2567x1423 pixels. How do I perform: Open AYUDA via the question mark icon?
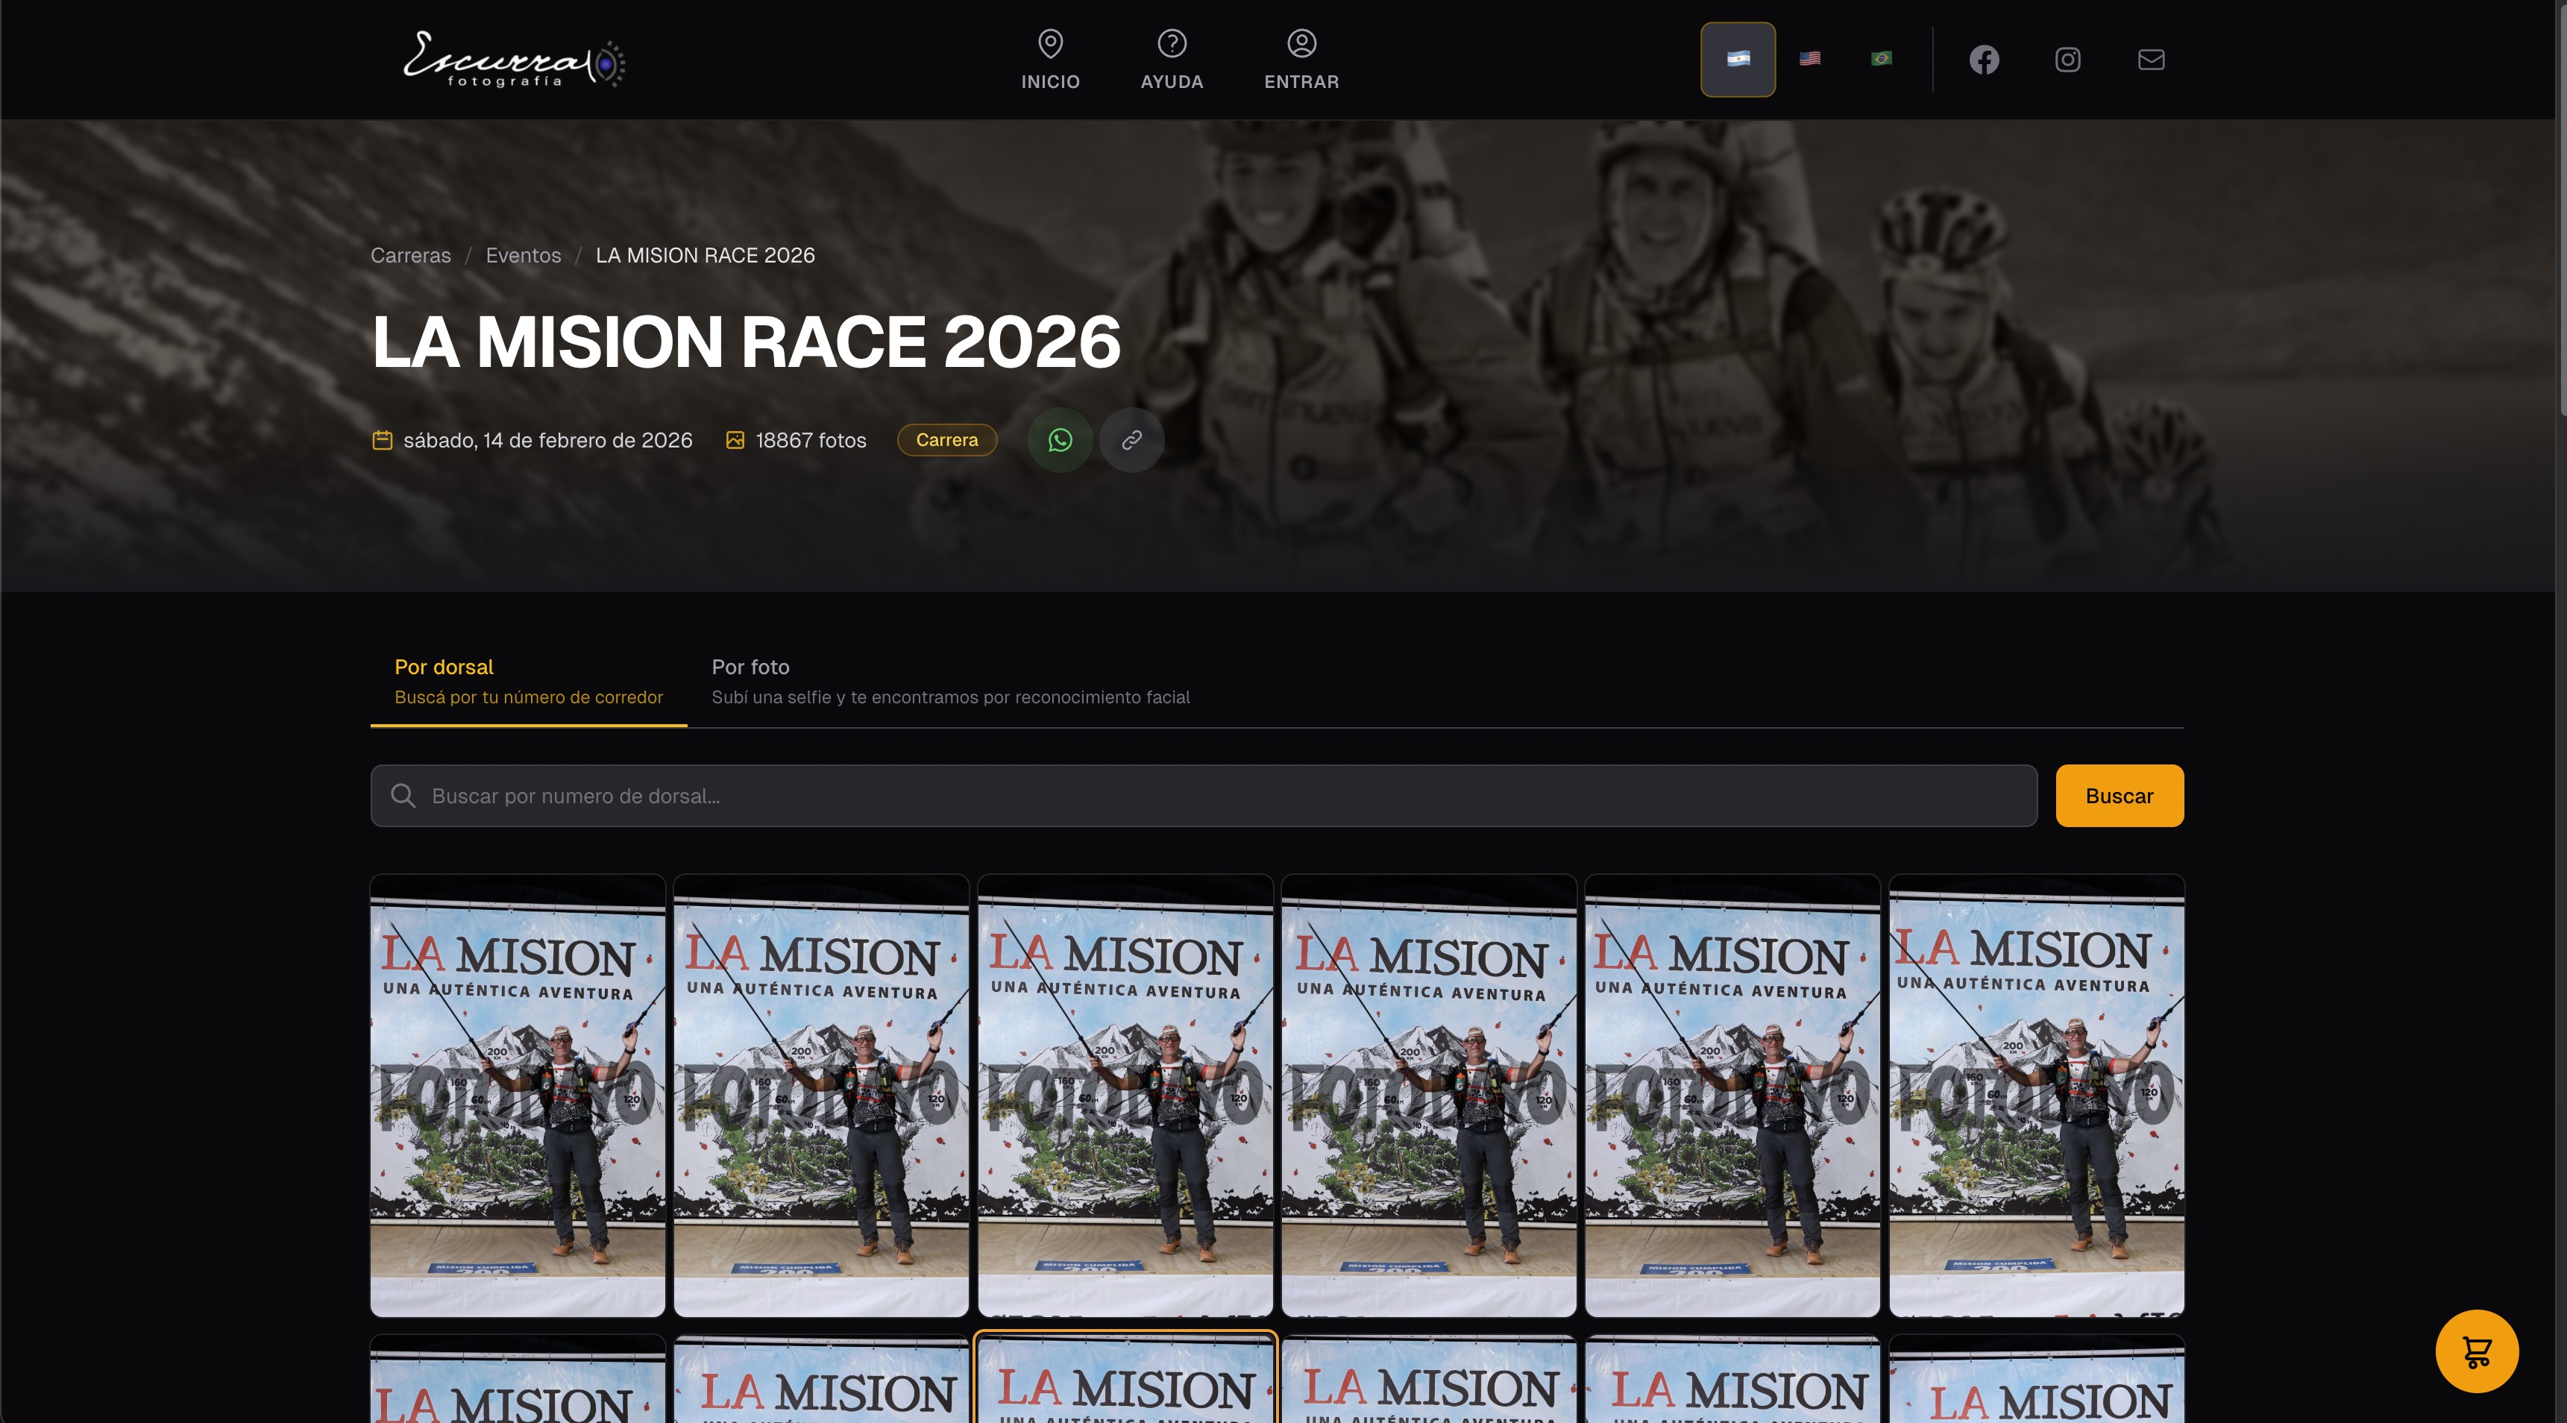point(1171,44)
